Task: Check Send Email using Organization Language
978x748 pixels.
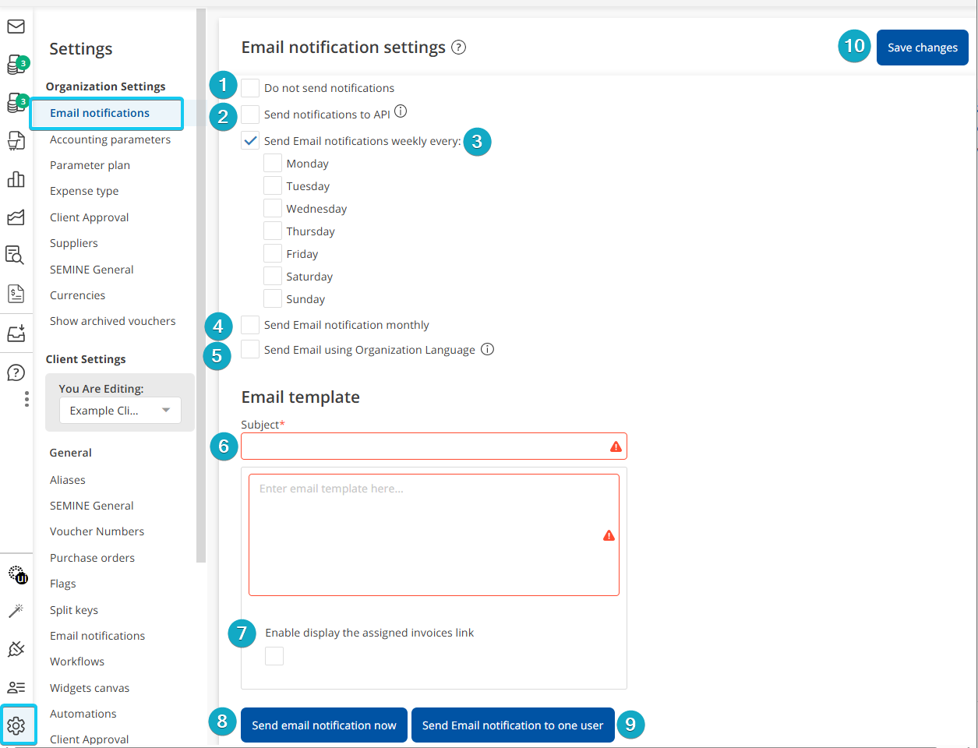Action: pyautogui.click(x=250, y=349)
